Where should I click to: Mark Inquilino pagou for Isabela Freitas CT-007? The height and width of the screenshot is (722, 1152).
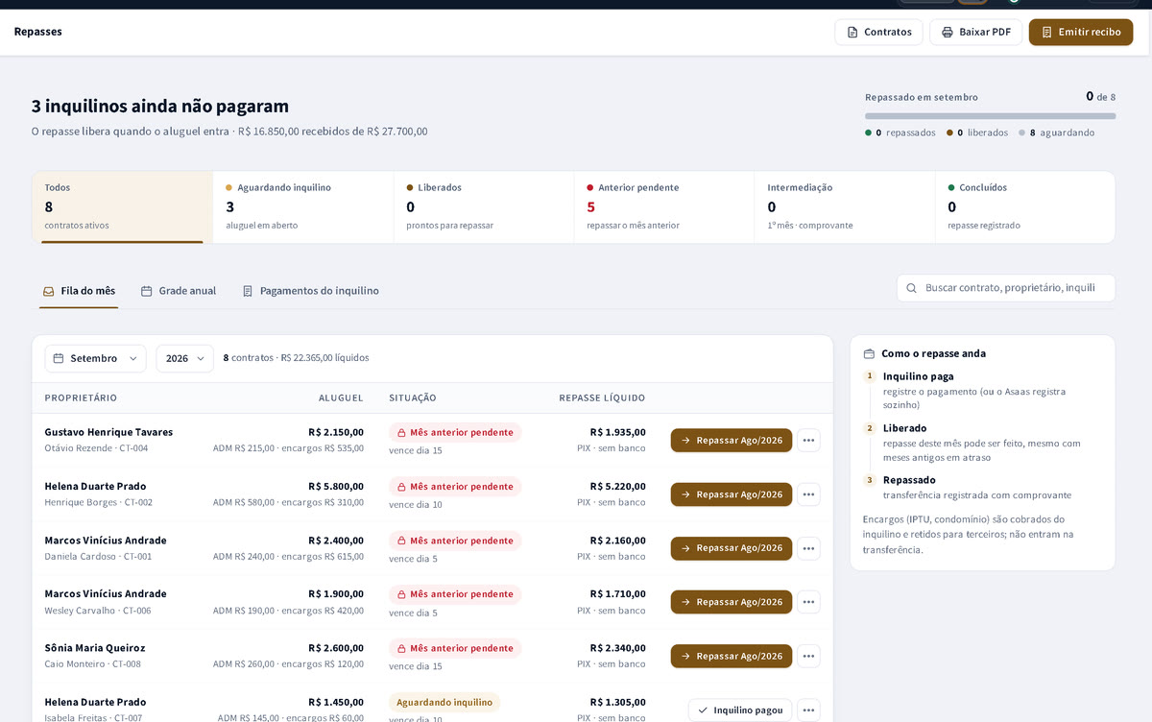[x=740, y=710]
